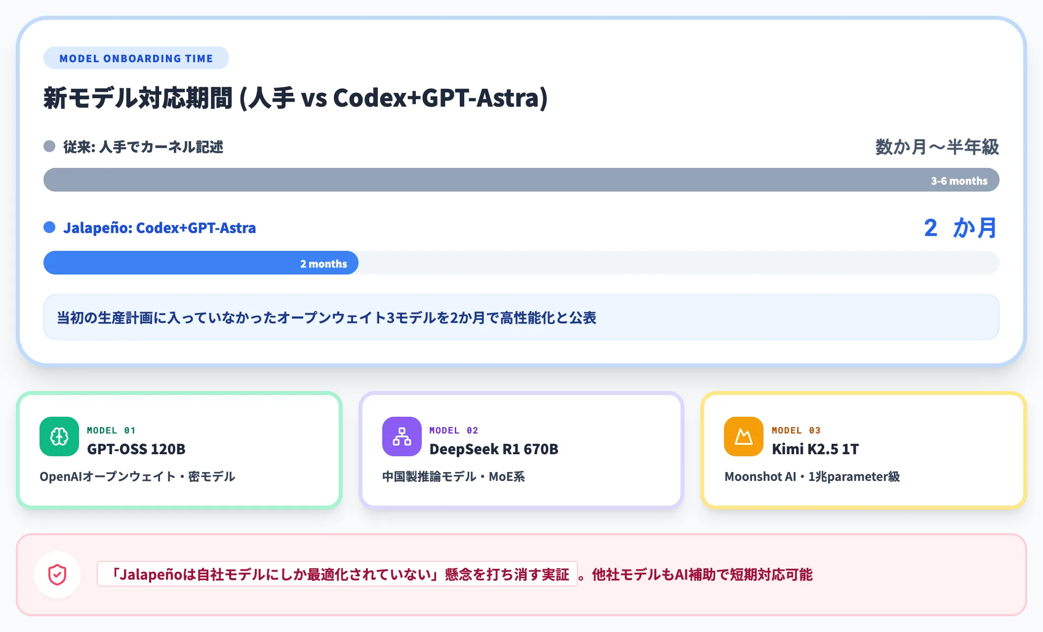Click the GPT-OSS 120B title

click(136, 449)
